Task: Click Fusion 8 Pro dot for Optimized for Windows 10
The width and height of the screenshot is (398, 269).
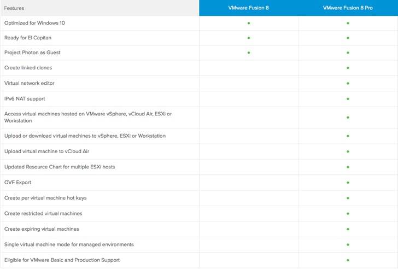Action: coord(348,23)
